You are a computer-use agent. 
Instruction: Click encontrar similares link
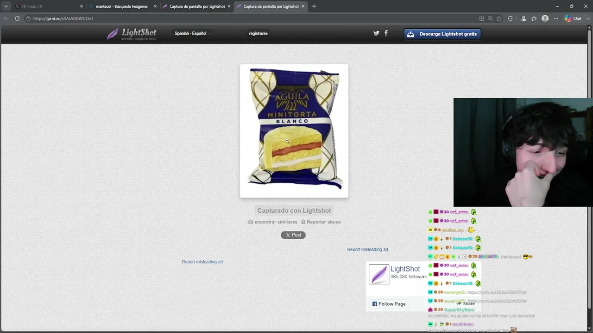point(272,222)
